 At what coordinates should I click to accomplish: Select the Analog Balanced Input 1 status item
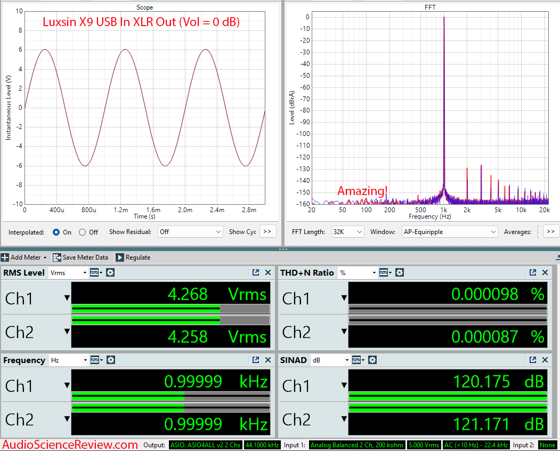(x=356, y=445)
